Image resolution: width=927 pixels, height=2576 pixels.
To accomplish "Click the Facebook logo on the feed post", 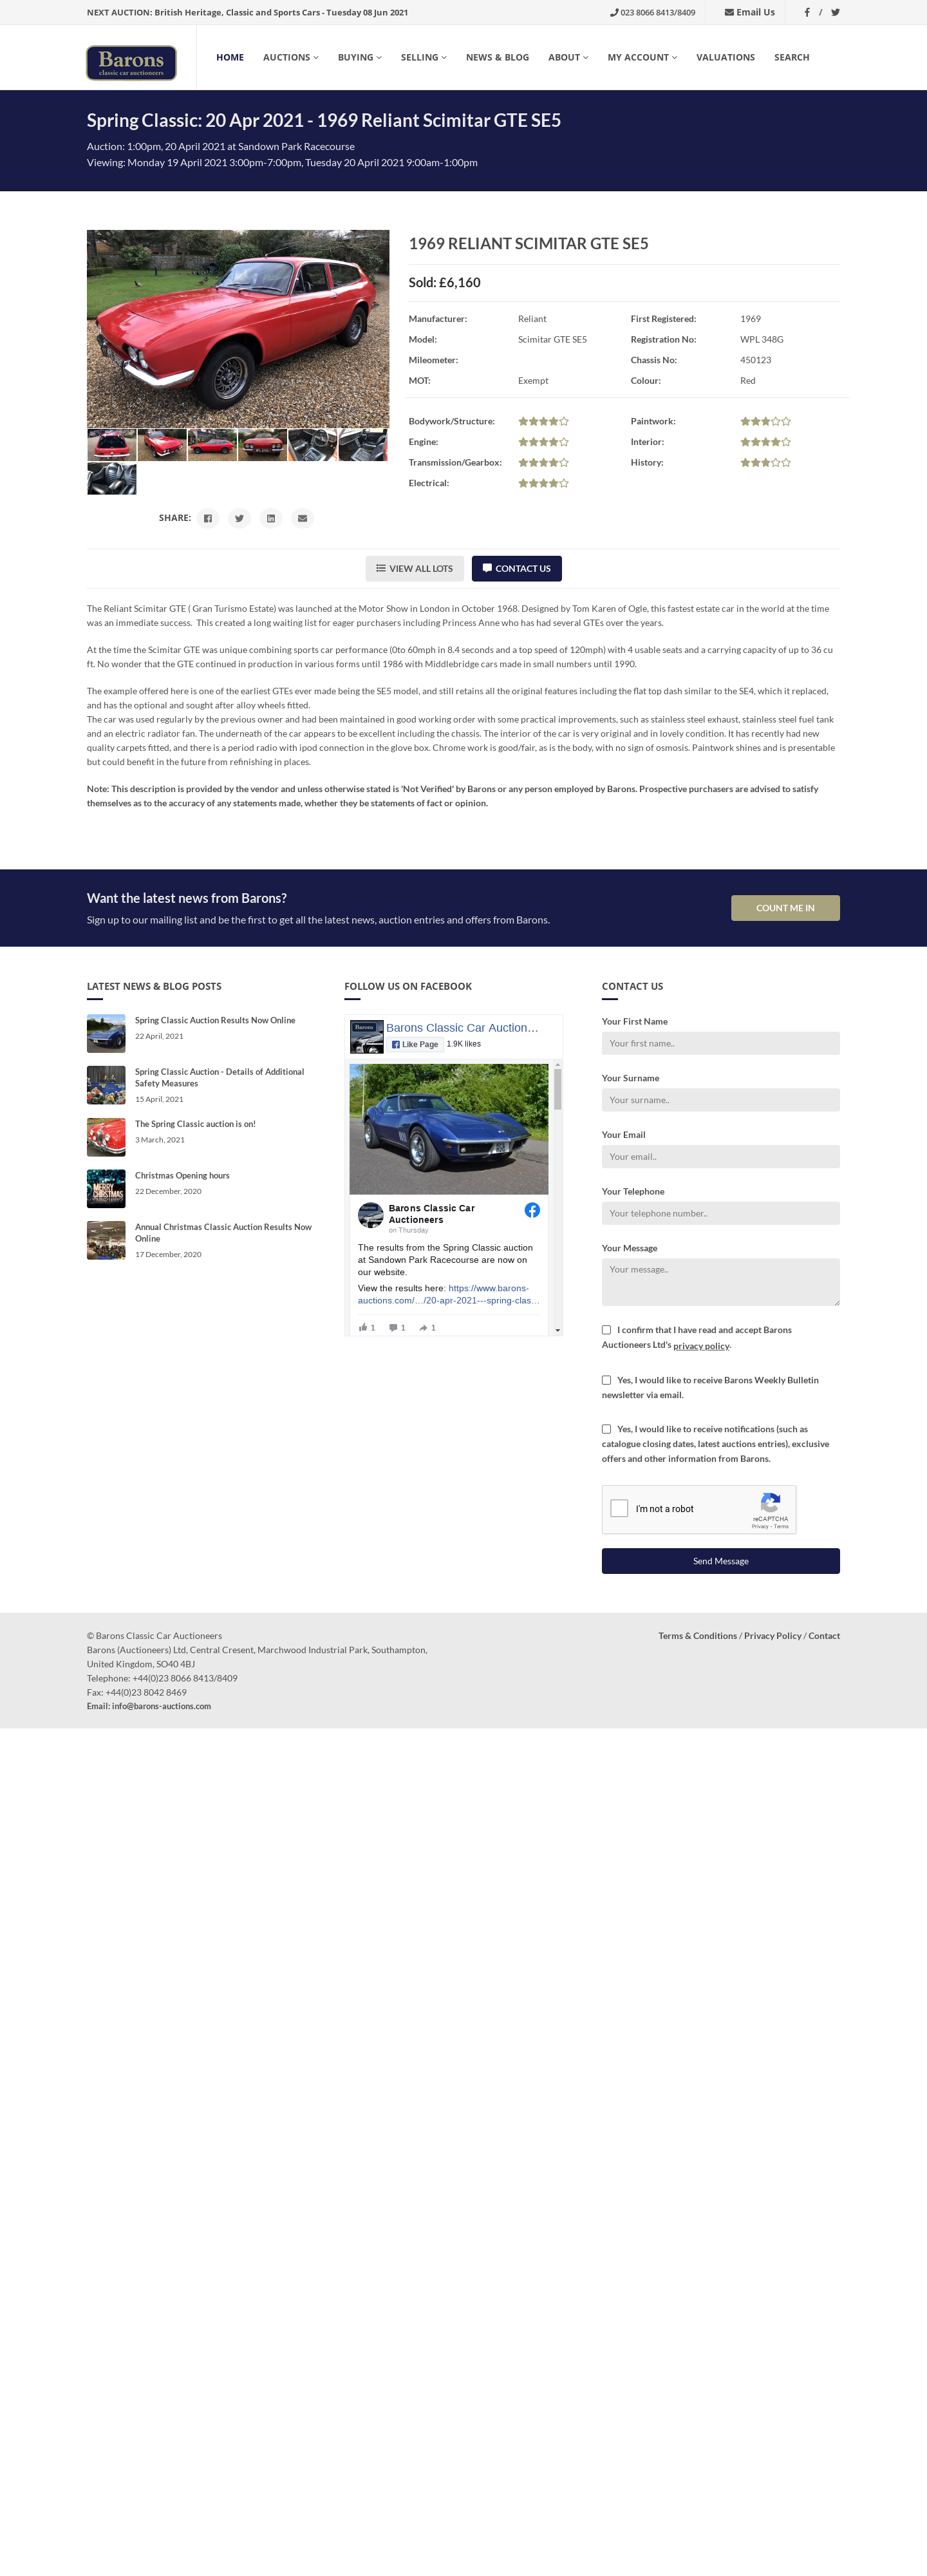I will (x=532, y=1210).
